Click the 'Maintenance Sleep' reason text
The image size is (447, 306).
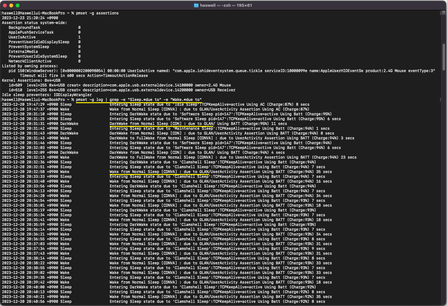[x=194, y=128]
